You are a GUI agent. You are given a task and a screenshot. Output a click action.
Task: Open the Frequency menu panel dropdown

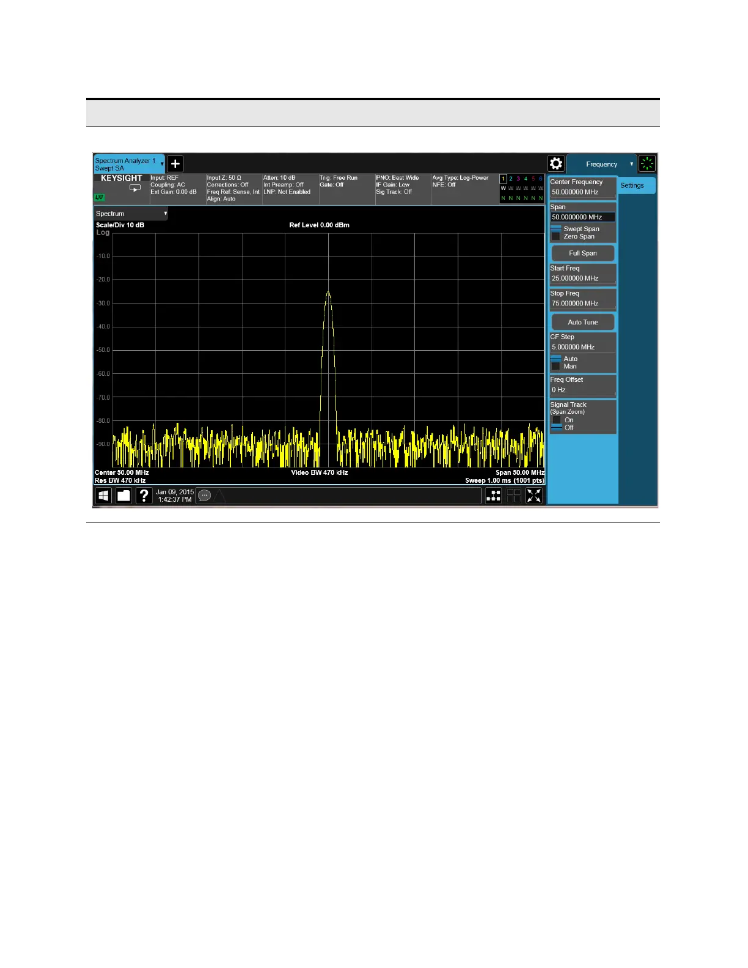pyautogui.click(x=602, y=164)
